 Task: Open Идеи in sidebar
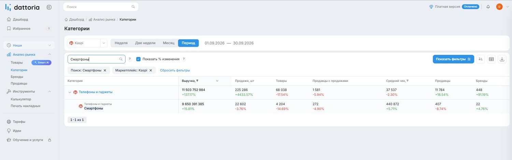point(17,131)
